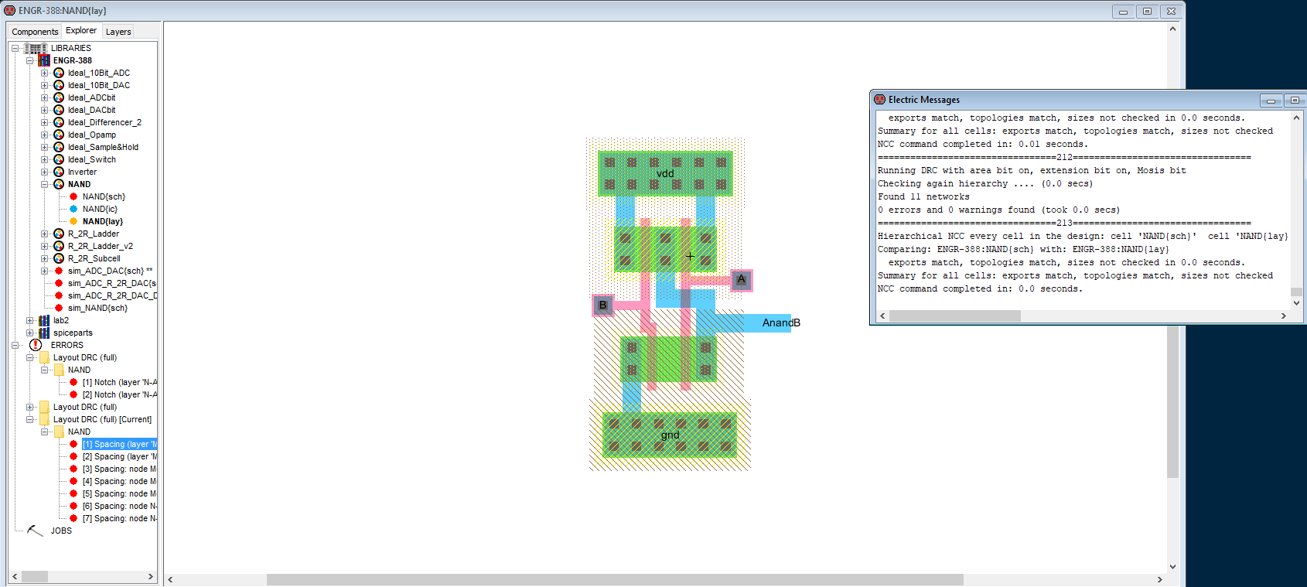Select the [2] Spacing layer error
Viewport: 1307px width, 587px height.
click(x=119, y=456)
